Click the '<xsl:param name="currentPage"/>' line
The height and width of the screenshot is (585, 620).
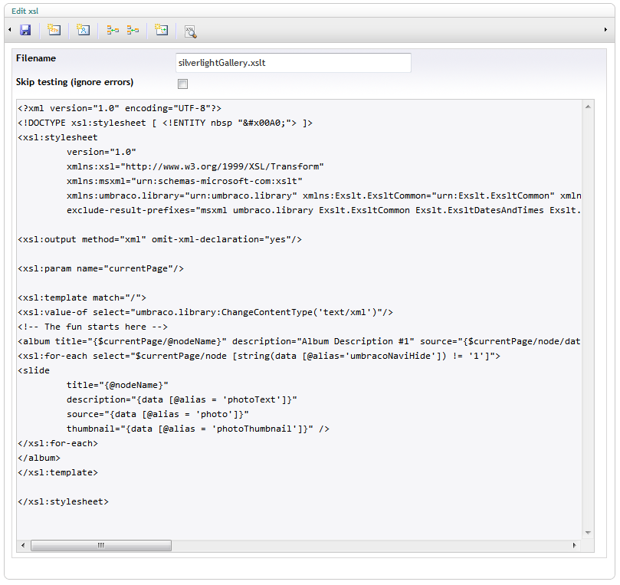[101, 268]
